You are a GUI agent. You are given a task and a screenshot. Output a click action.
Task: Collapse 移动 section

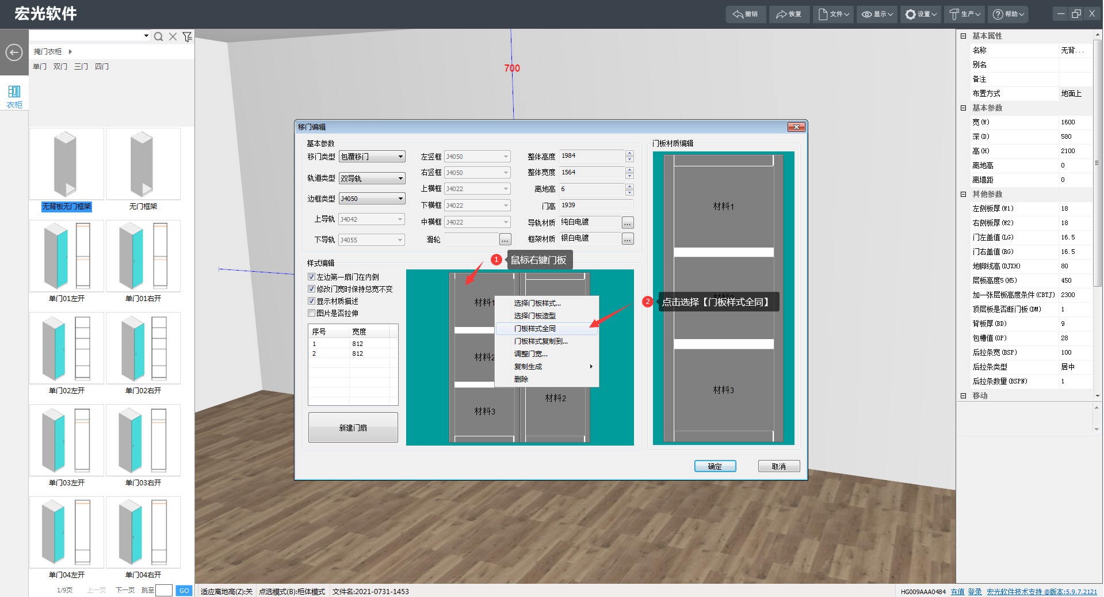tap(963, 396)
